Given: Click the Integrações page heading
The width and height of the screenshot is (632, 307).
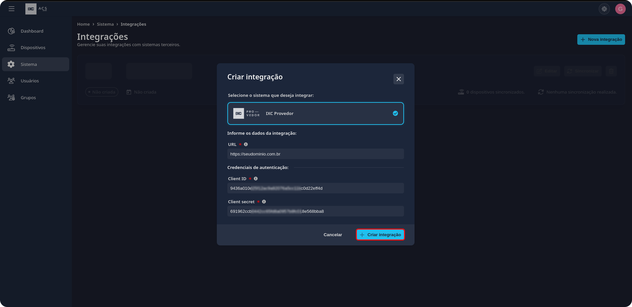Looking at the screenshot, I should coord(102,37).
